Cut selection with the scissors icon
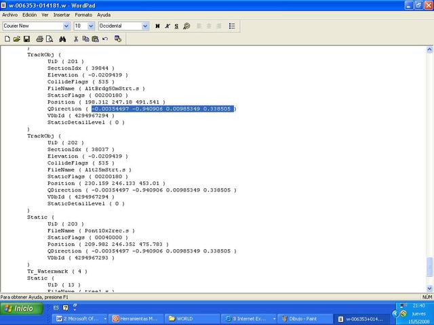Screen dimensions: 434x325 click(x=76, y=39)
